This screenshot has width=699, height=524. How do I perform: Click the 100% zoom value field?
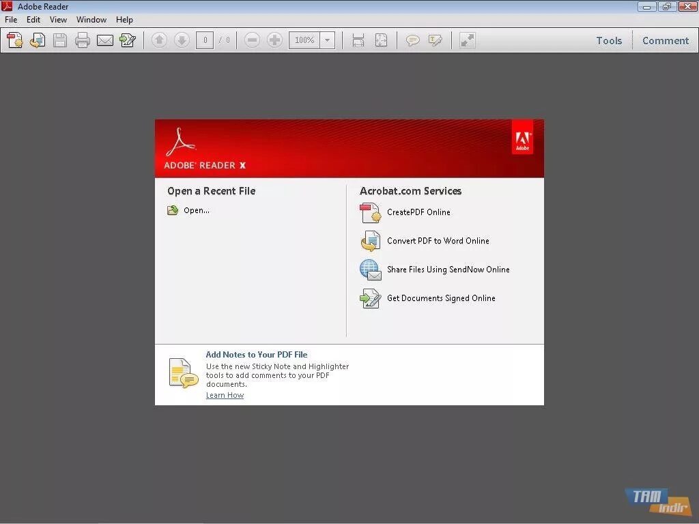(304, 40)
